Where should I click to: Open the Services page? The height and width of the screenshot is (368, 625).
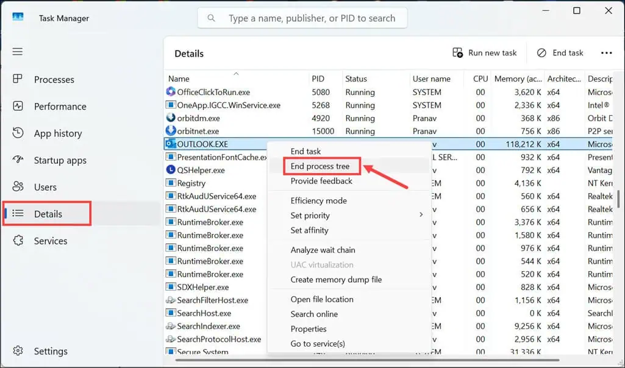[x=50, y=241]
